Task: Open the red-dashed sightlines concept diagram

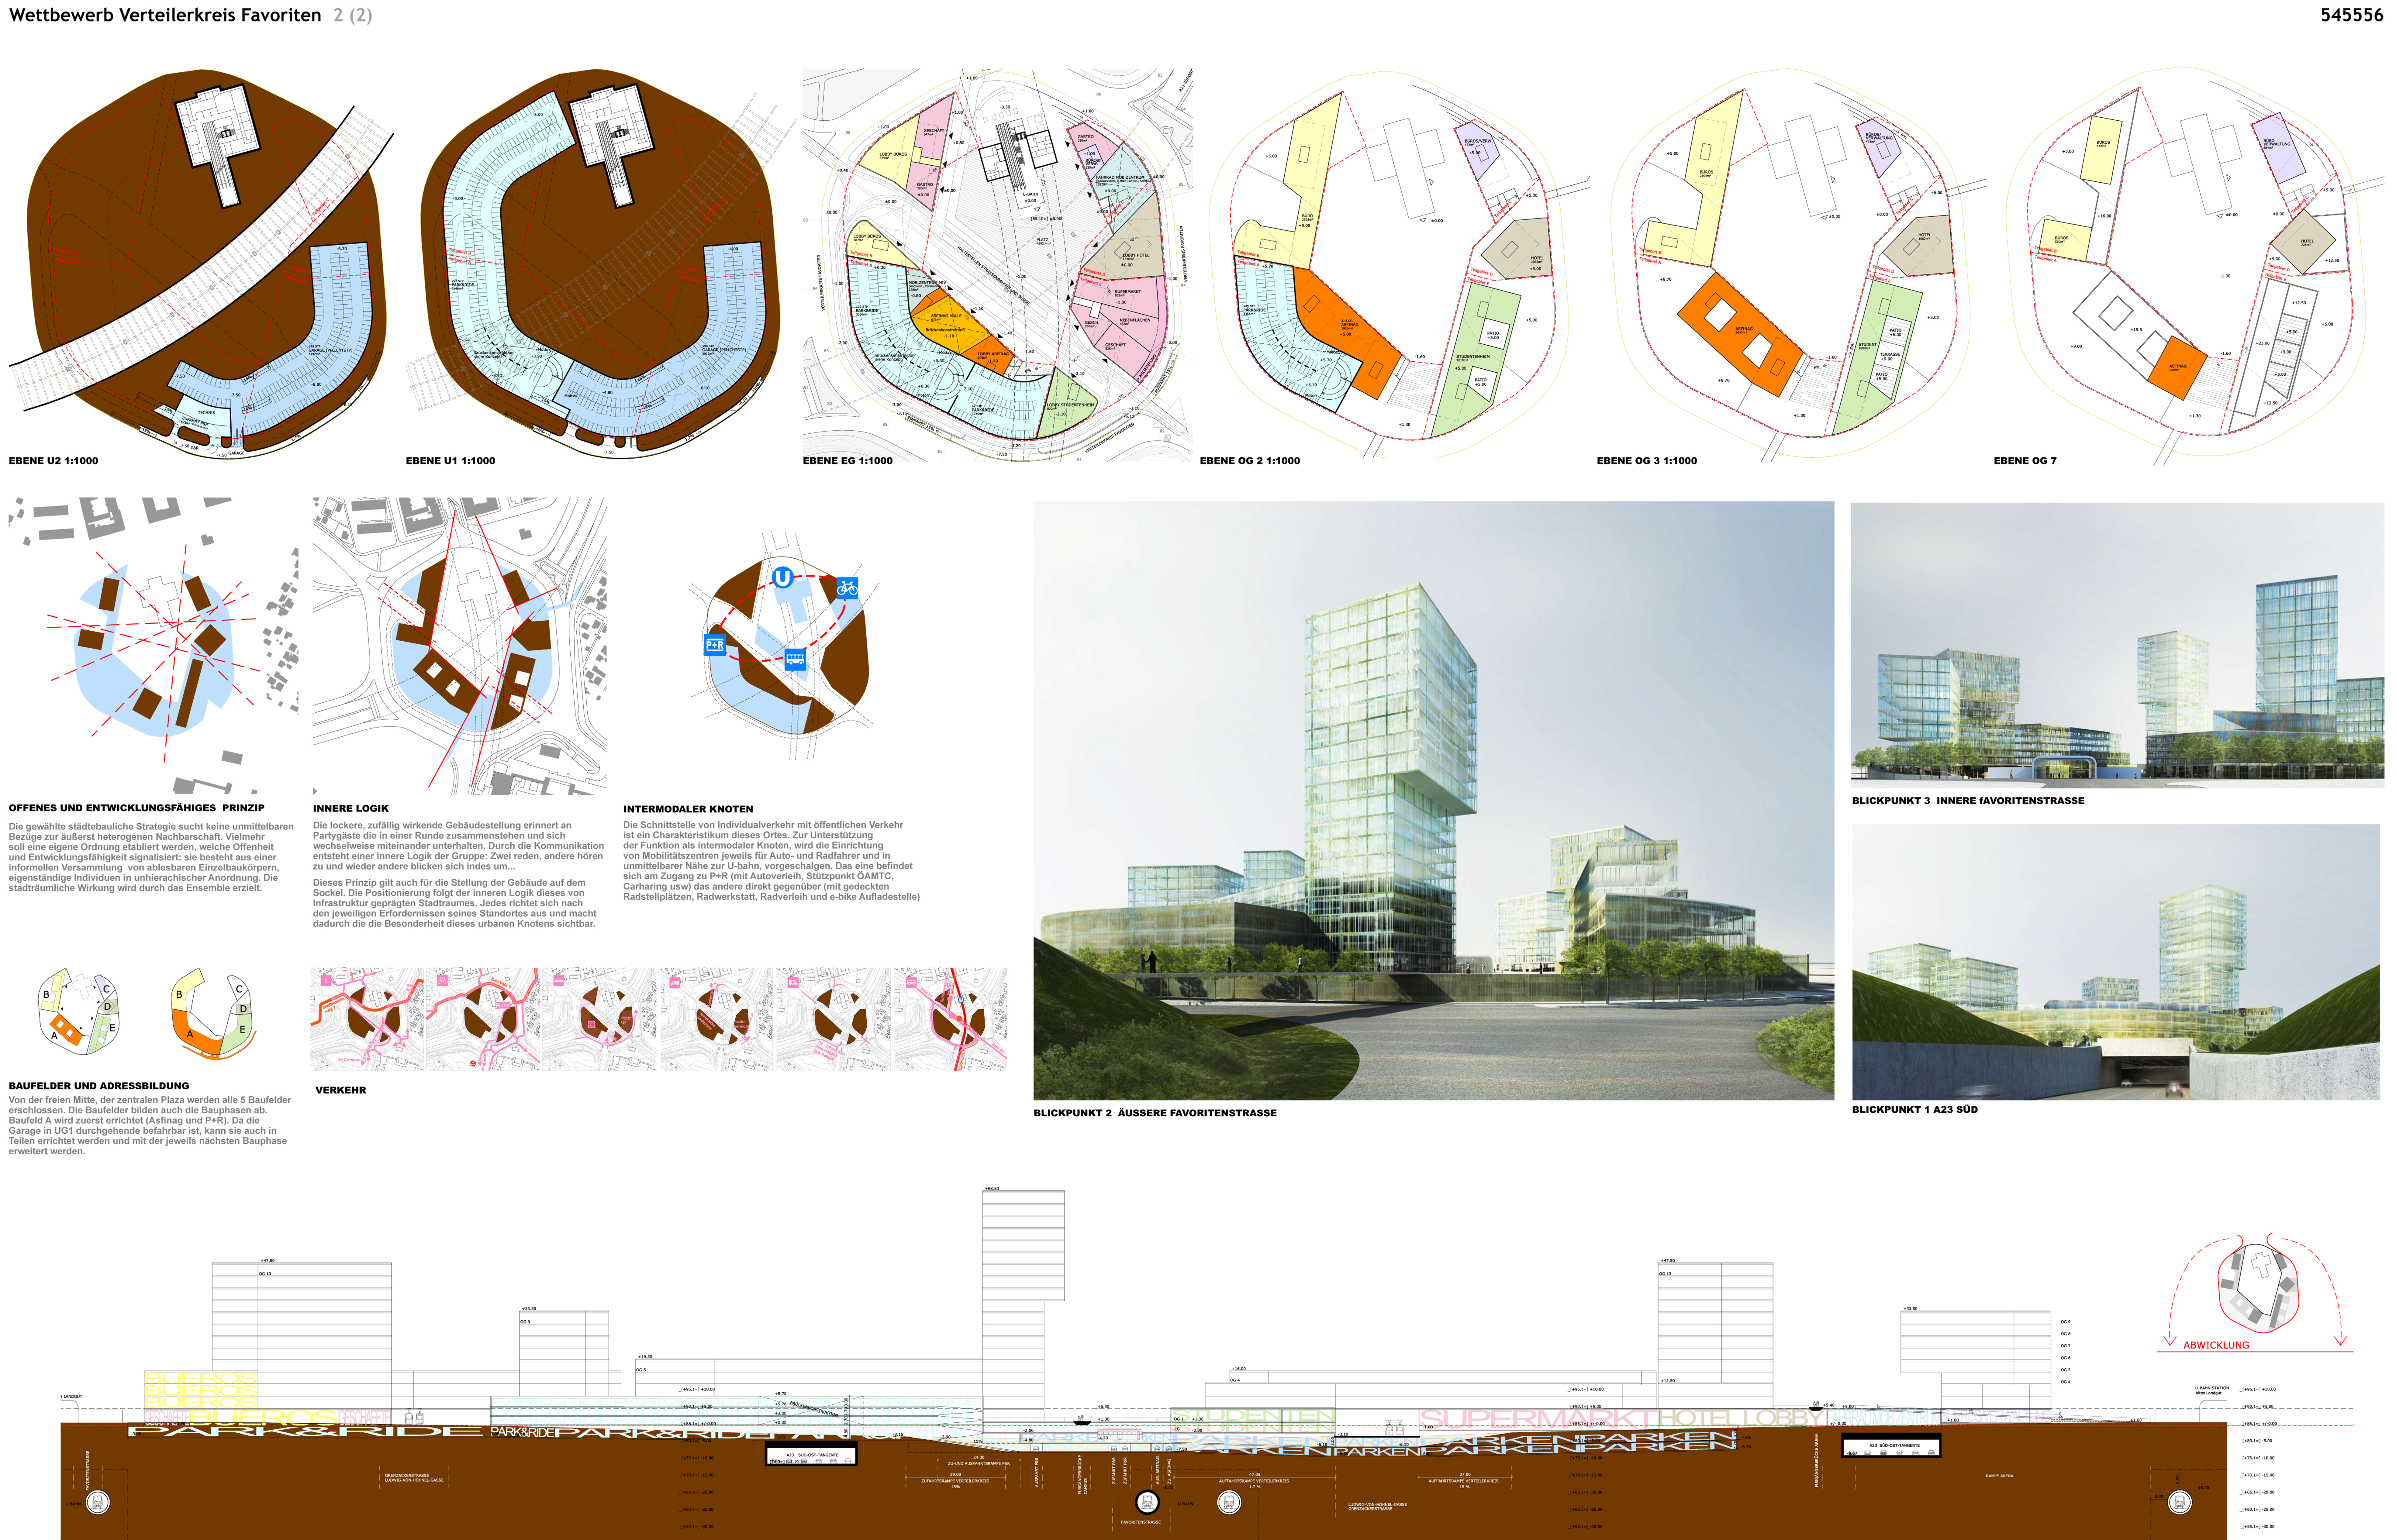Action: point(153,646)
